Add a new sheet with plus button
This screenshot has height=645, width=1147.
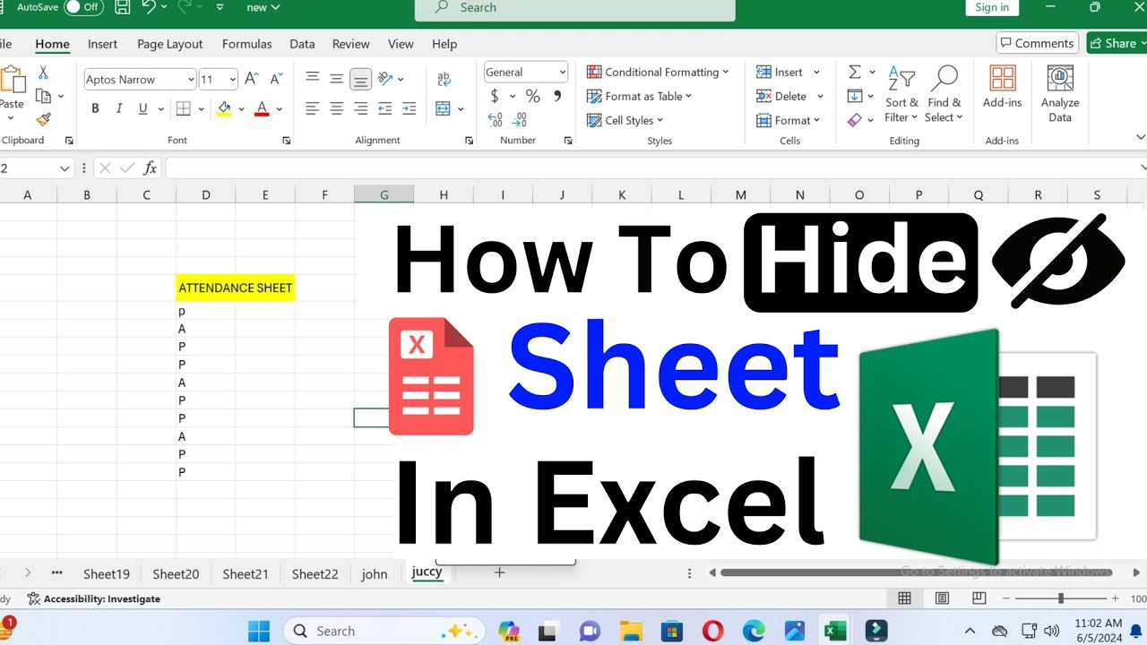[x=500, y=572]
